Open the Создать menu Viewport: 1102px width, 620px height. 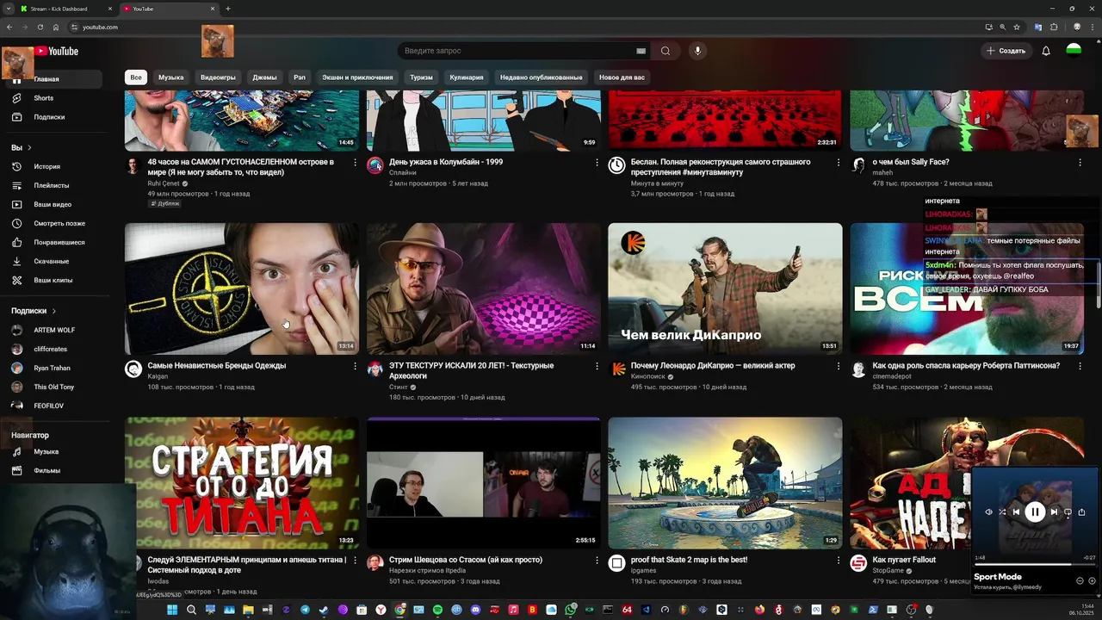point(1006,51)
